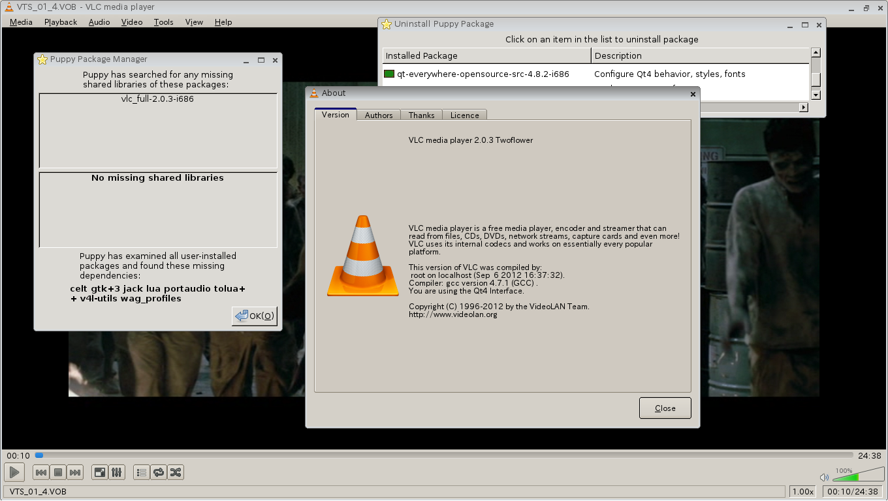Click the X on the About dialog
Viewport: 888px width, 501px height.
click(693, 94)
